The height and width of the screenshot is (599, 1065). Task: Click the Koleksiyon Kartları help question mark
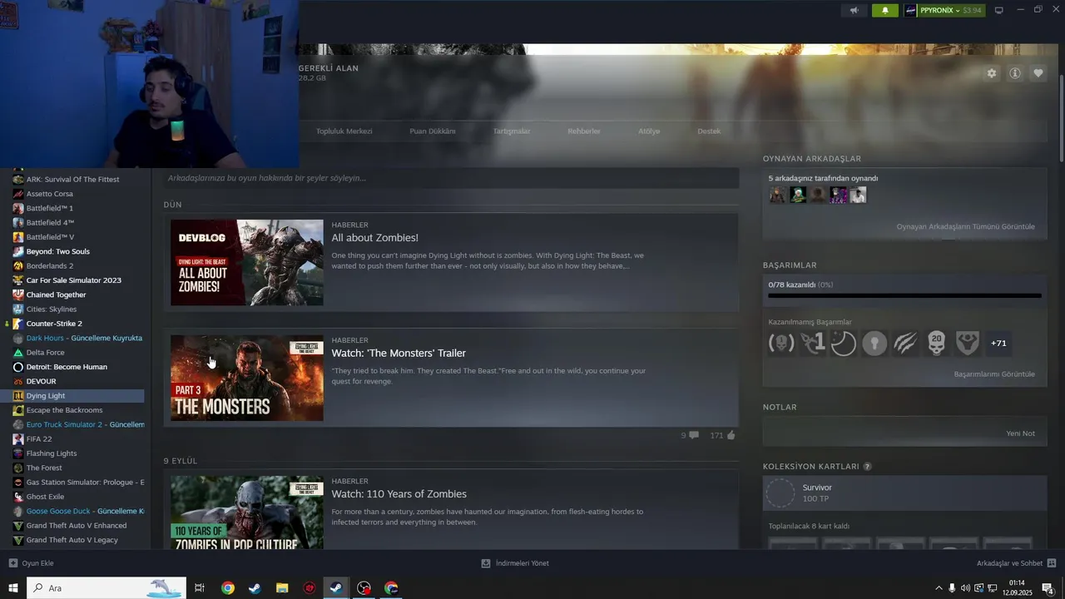868,467
